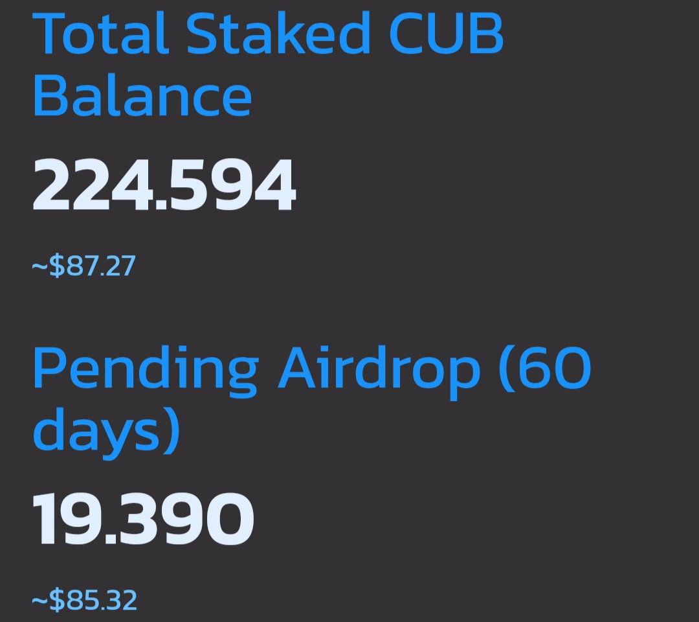
Task: Click the word CUB in the heading
Action: point(447,34)
